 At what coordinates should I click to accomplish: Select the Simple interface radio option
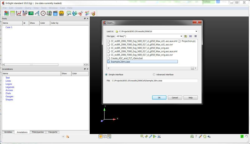pos(106,74)
